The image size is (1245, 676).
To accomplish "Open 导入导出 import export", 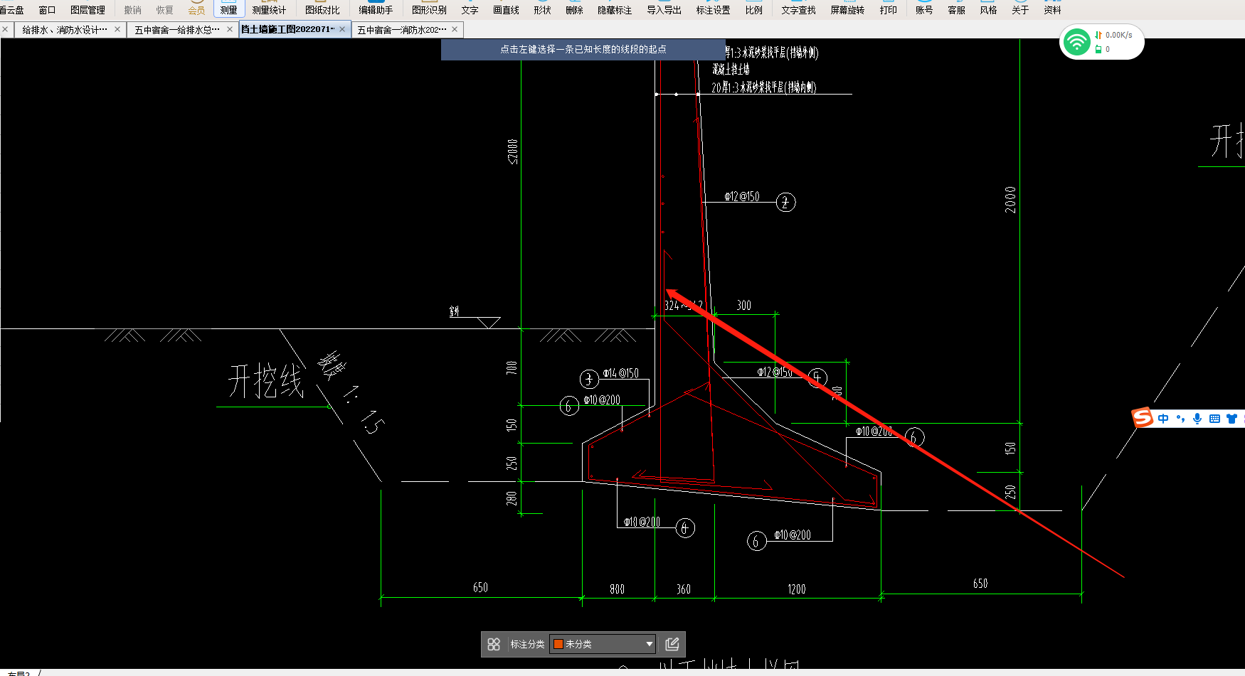I will tap(664, 10).
